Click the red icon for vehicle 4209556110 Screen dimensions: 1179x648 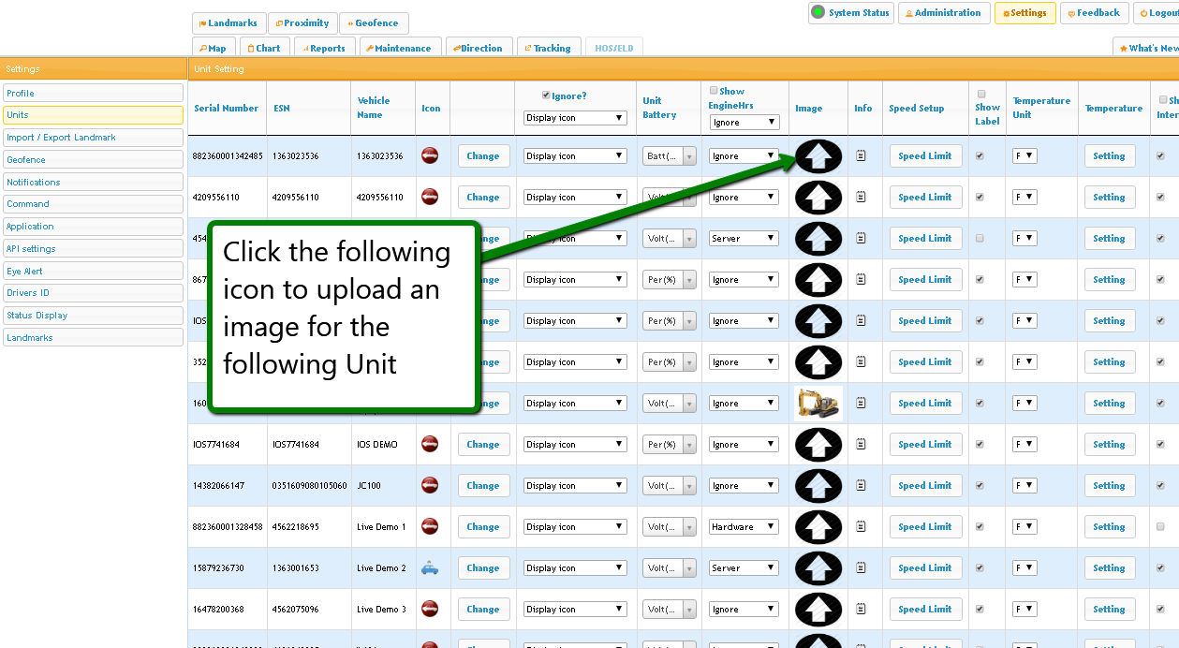[430, 198]
